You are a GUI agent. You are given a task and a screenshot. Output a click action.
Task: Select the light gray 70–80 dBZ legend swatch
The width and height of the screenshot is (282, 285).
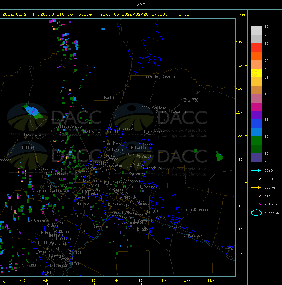coord(256,31)
